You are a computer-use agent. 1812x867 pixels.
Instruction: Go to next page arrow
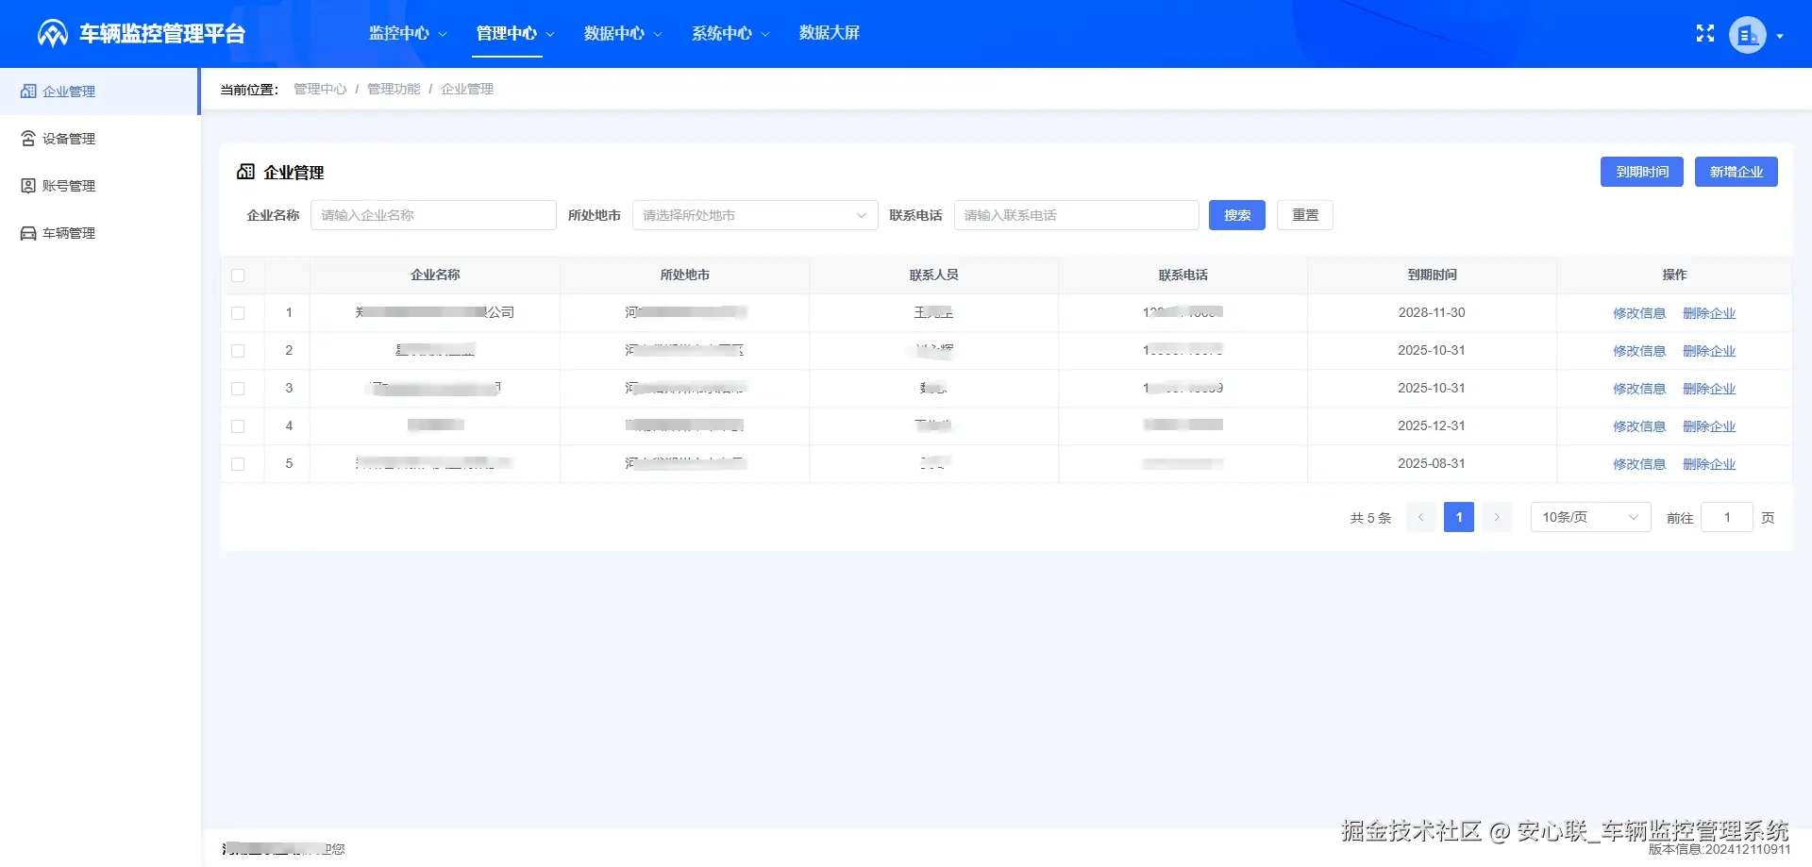click(x=1497, y=517)
